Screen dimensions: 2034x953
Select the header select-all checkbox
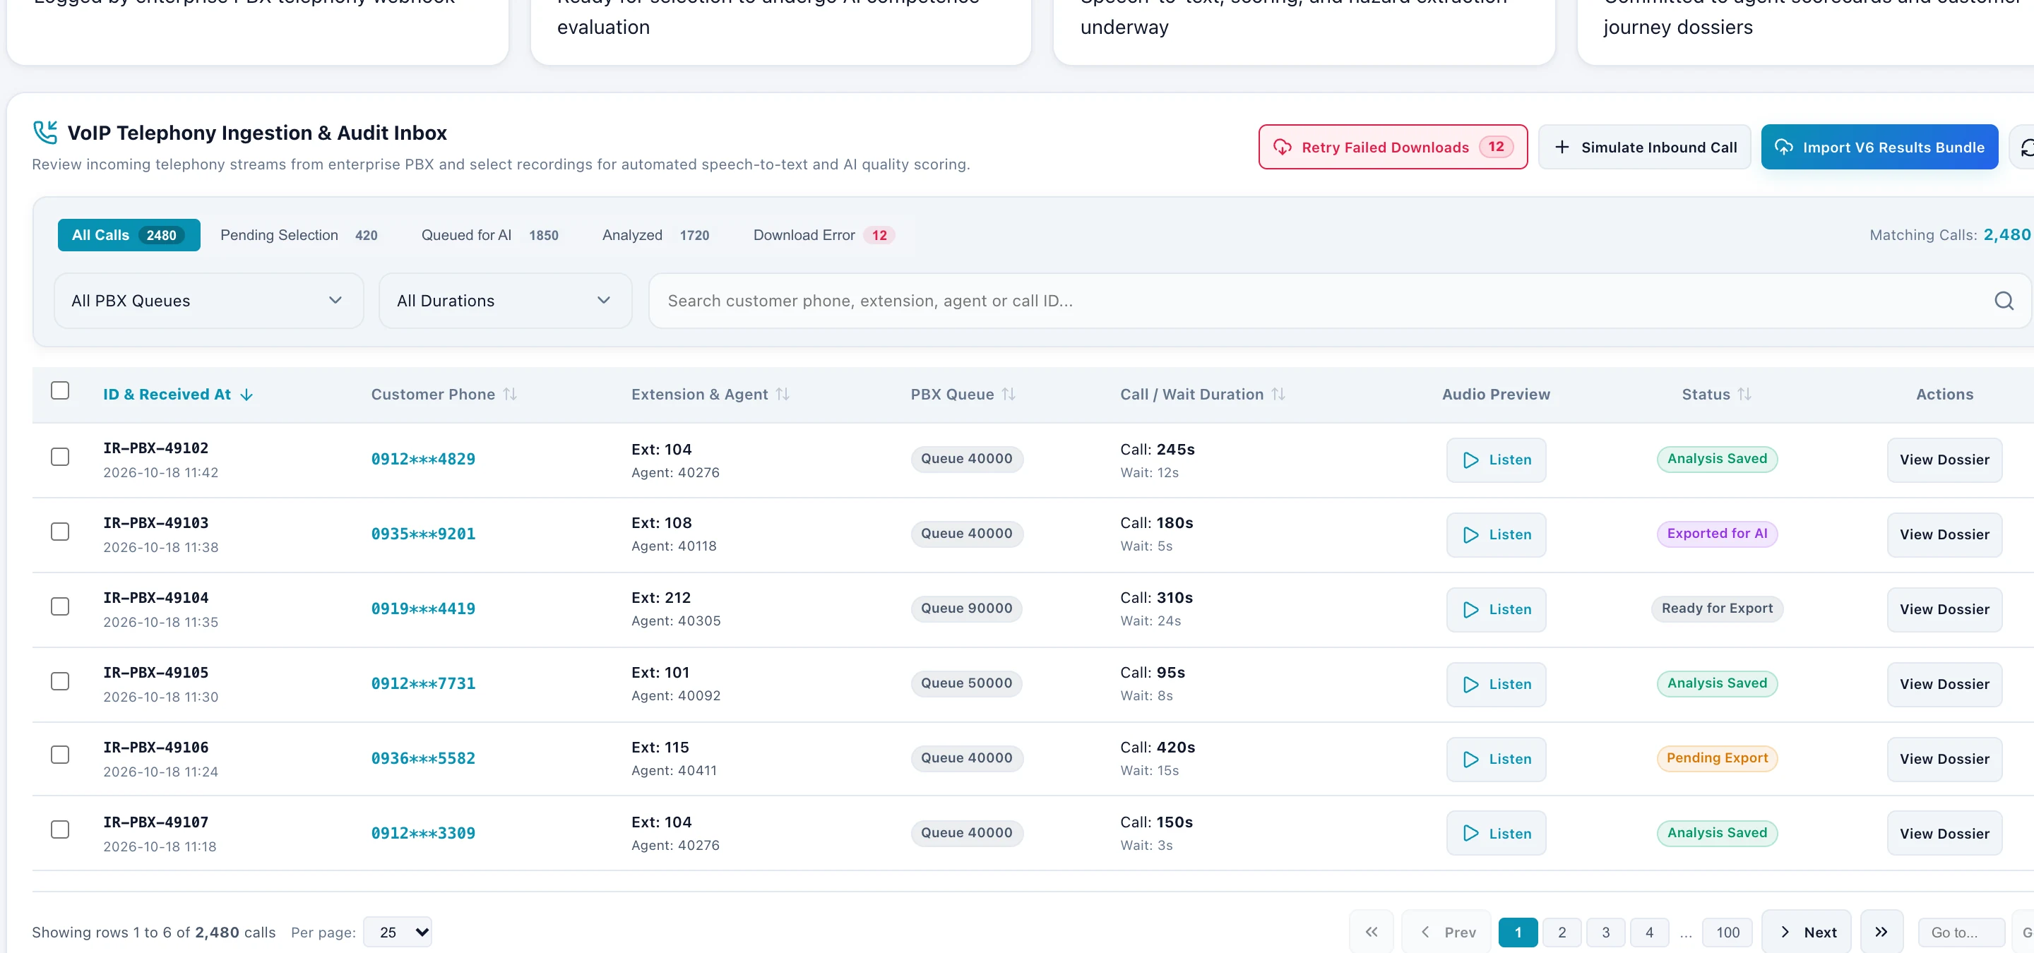(60, 390)
